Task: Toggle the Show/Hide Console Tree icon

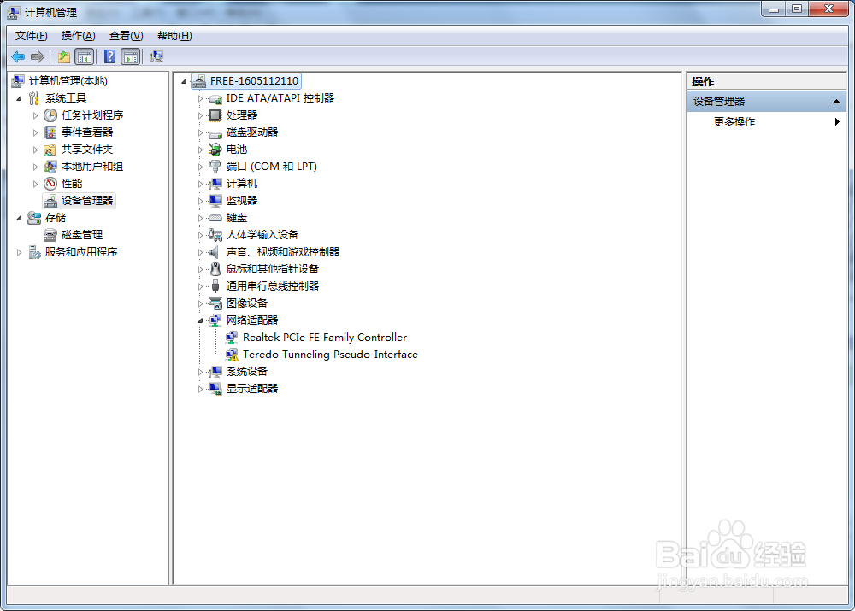Action: coord(84,56)
